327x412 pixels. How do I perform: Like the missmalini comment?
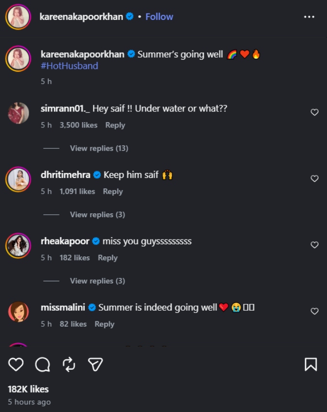click(314, 311)
